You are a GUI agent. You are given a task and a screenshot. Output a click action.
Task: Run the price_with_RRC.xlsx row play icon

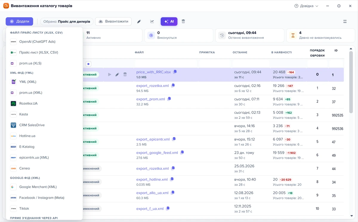click(109, 74)
